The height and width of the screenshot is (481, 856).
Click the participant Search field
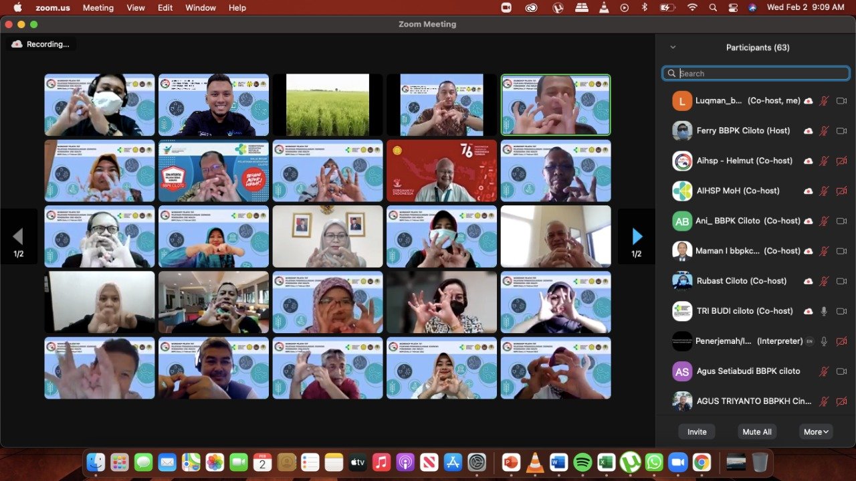pos(756,74)
